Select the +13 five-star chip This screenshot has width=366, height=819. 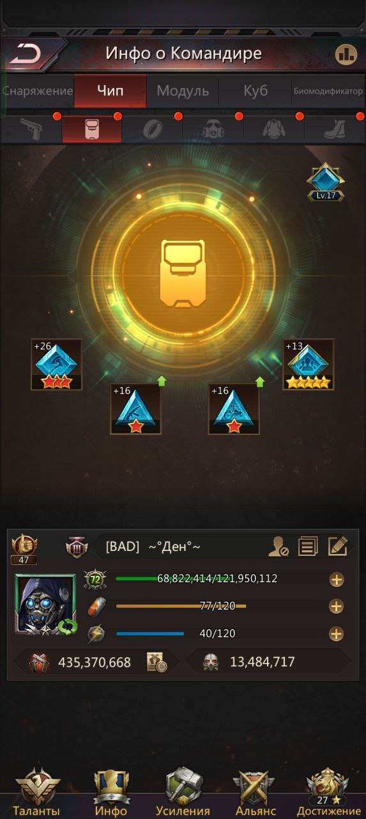tap(309, 364)
